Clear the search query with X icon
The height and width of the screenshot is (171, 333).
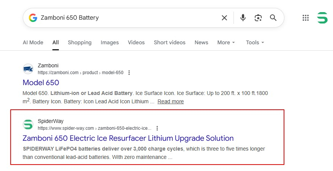click(224, 18)
